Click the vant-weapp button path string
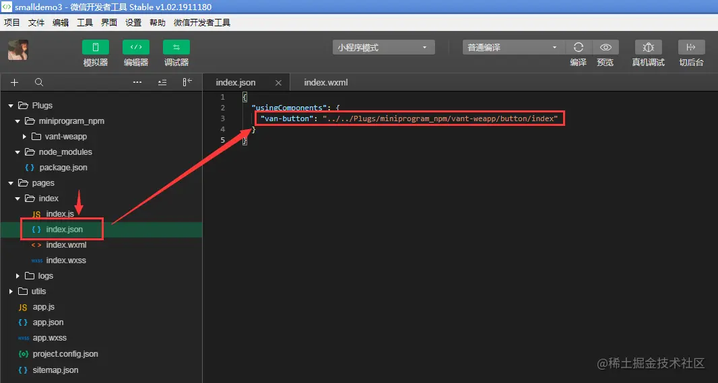 [x=440, y=119]
